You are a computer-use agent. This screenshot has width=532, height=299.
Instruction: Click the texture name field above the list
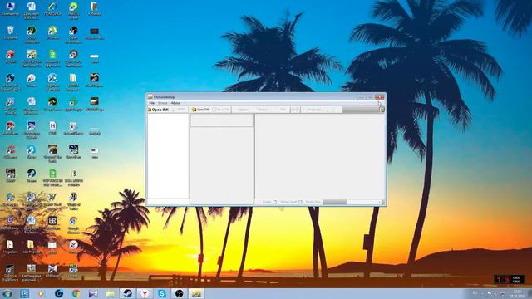[x=222, y=120]
